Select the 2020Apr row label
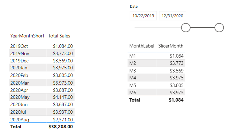This screenshot has width=230, height=138. tap(19, 90)
